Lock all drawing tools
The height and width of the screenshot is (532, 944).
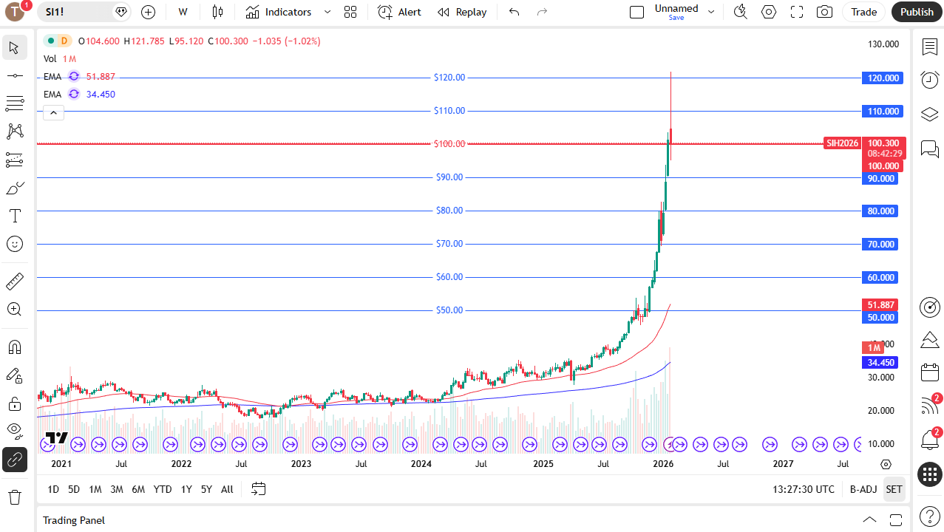click(14, 403)
